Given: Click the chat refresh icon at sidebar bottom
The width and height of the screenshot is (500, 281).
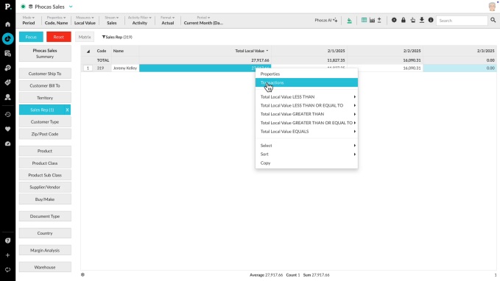Looking at the screenshot, I should [7, 269].
